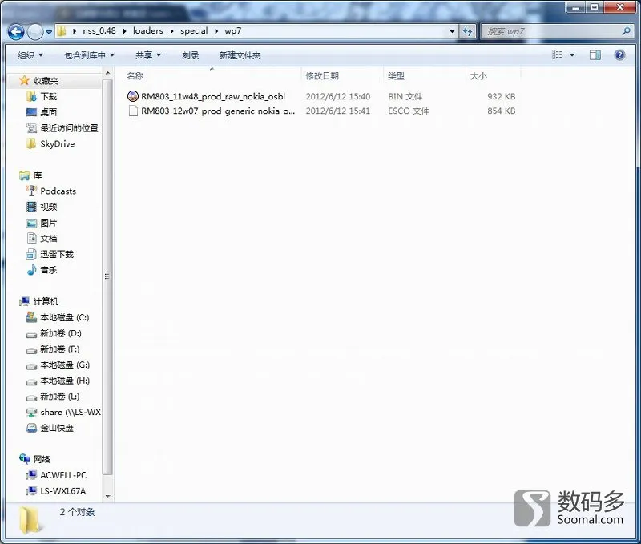Image resolution: width=641 pixels, height=544 pixels.
Task: Go back with the Back arrow button
Action: (x=16, y=31)
